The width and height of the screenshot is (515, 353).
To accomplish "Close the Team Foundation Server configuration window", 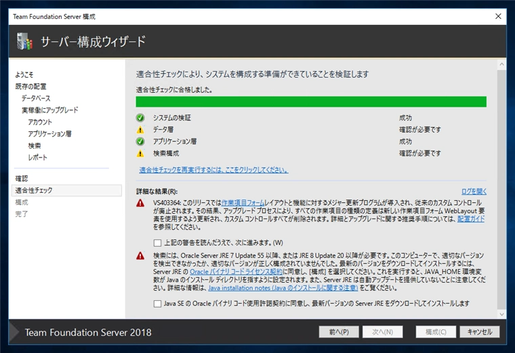I will coord(498,16).
